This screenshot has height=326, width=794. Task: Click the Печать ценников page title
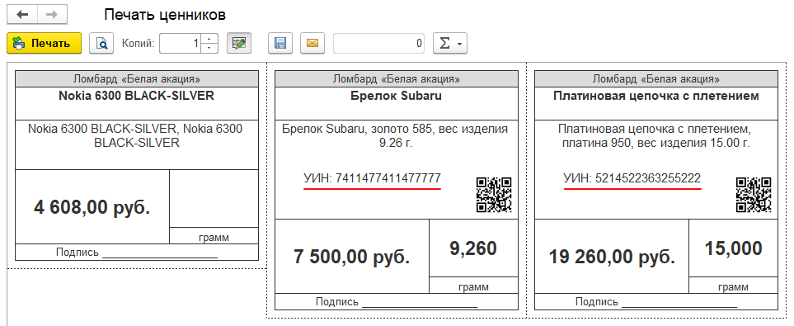[165, 15]
